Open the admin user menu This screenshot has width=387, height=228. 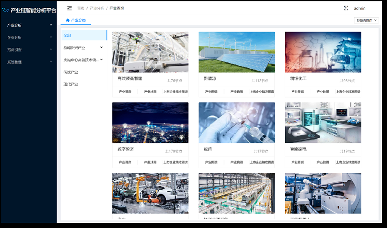pos(359,8)
